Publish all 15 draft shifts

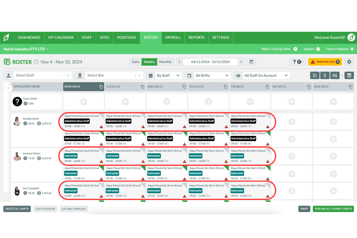[x=333, y=209]
